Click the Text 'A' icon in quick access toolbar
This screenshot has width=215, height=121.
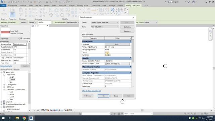[x=47, y=2]
